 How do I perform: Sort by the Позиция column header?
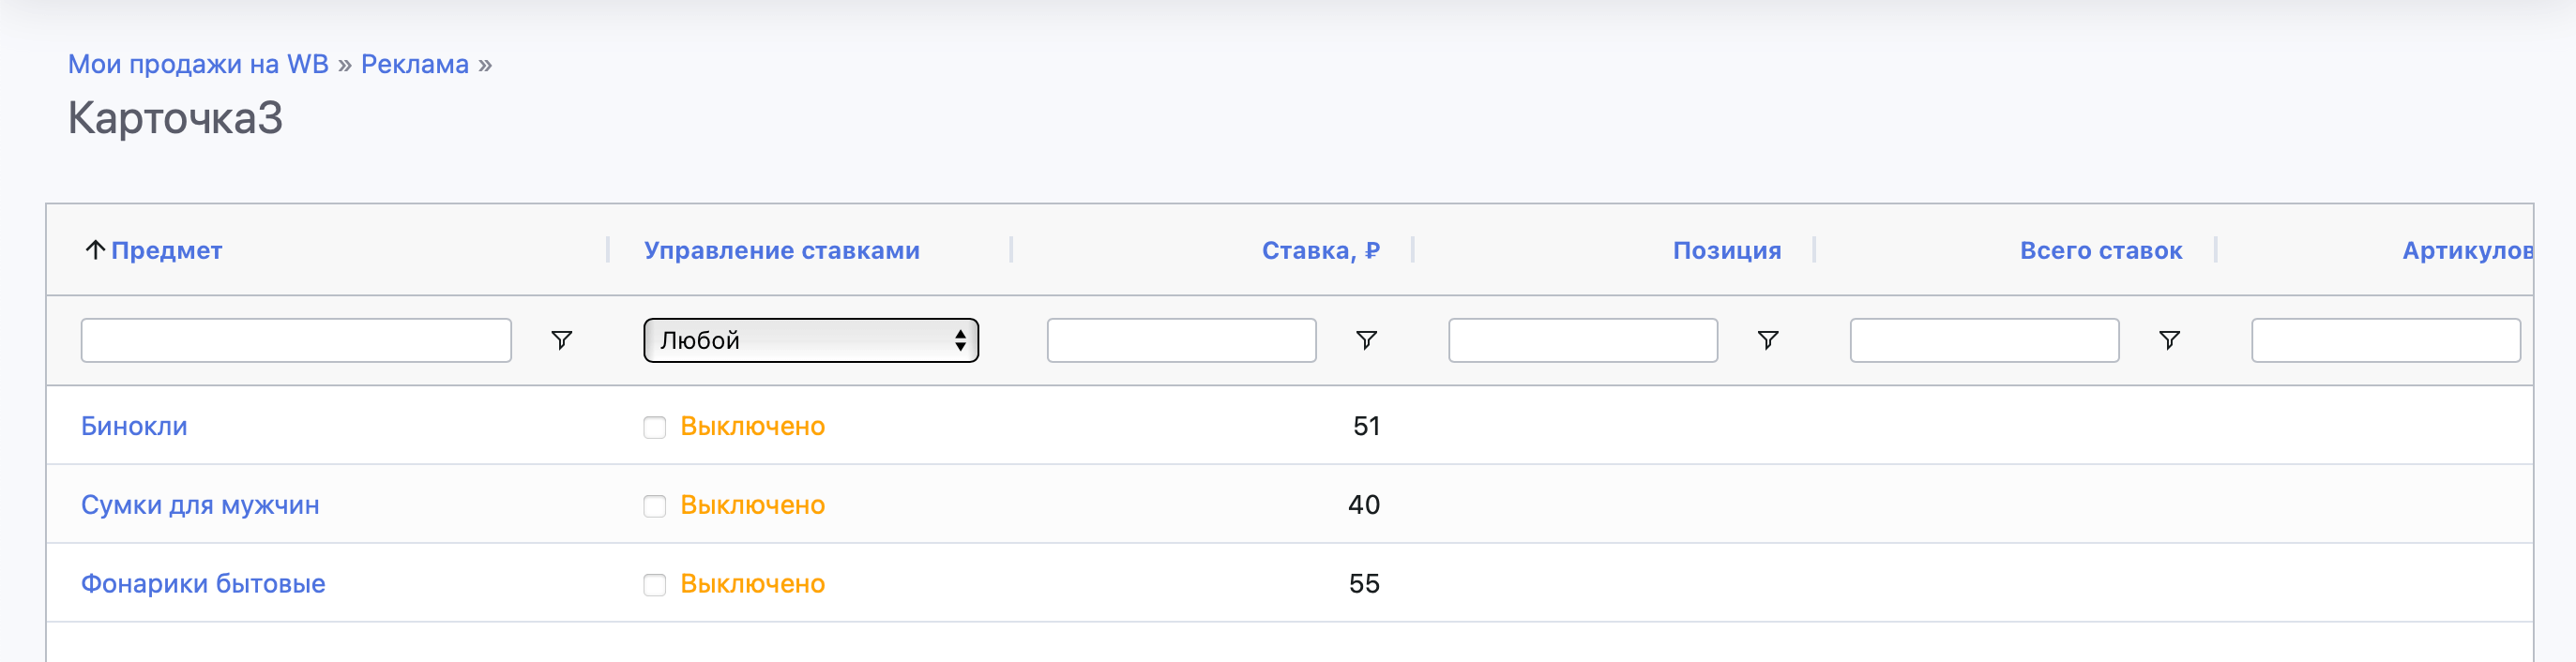pos(1726,250)
